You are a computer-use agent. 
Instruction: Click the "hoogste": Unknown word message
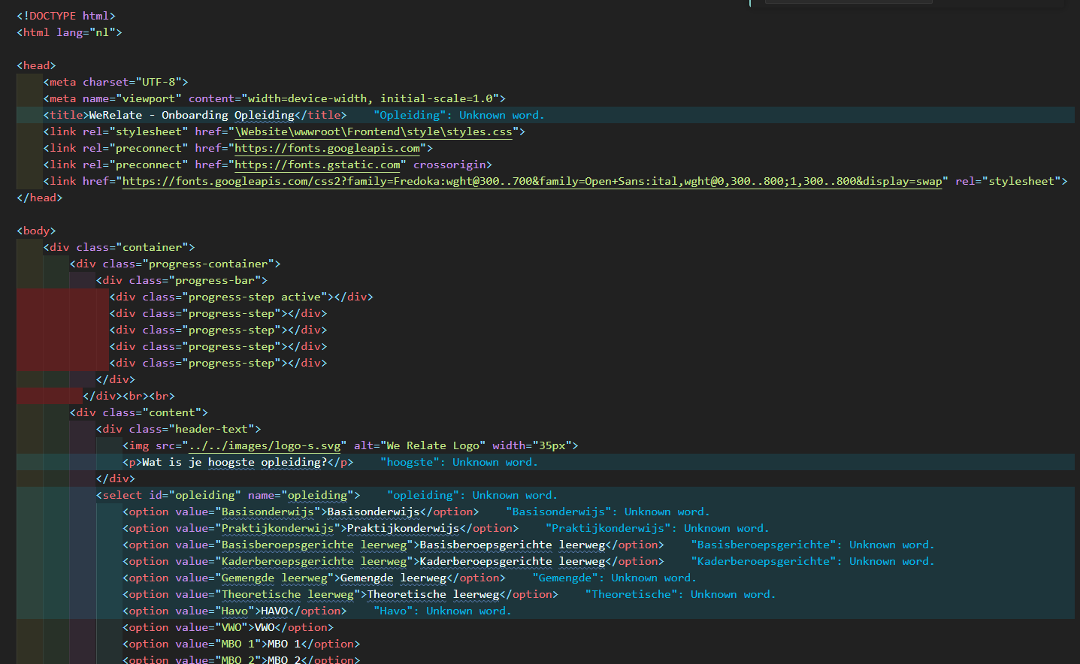point(458,463)
